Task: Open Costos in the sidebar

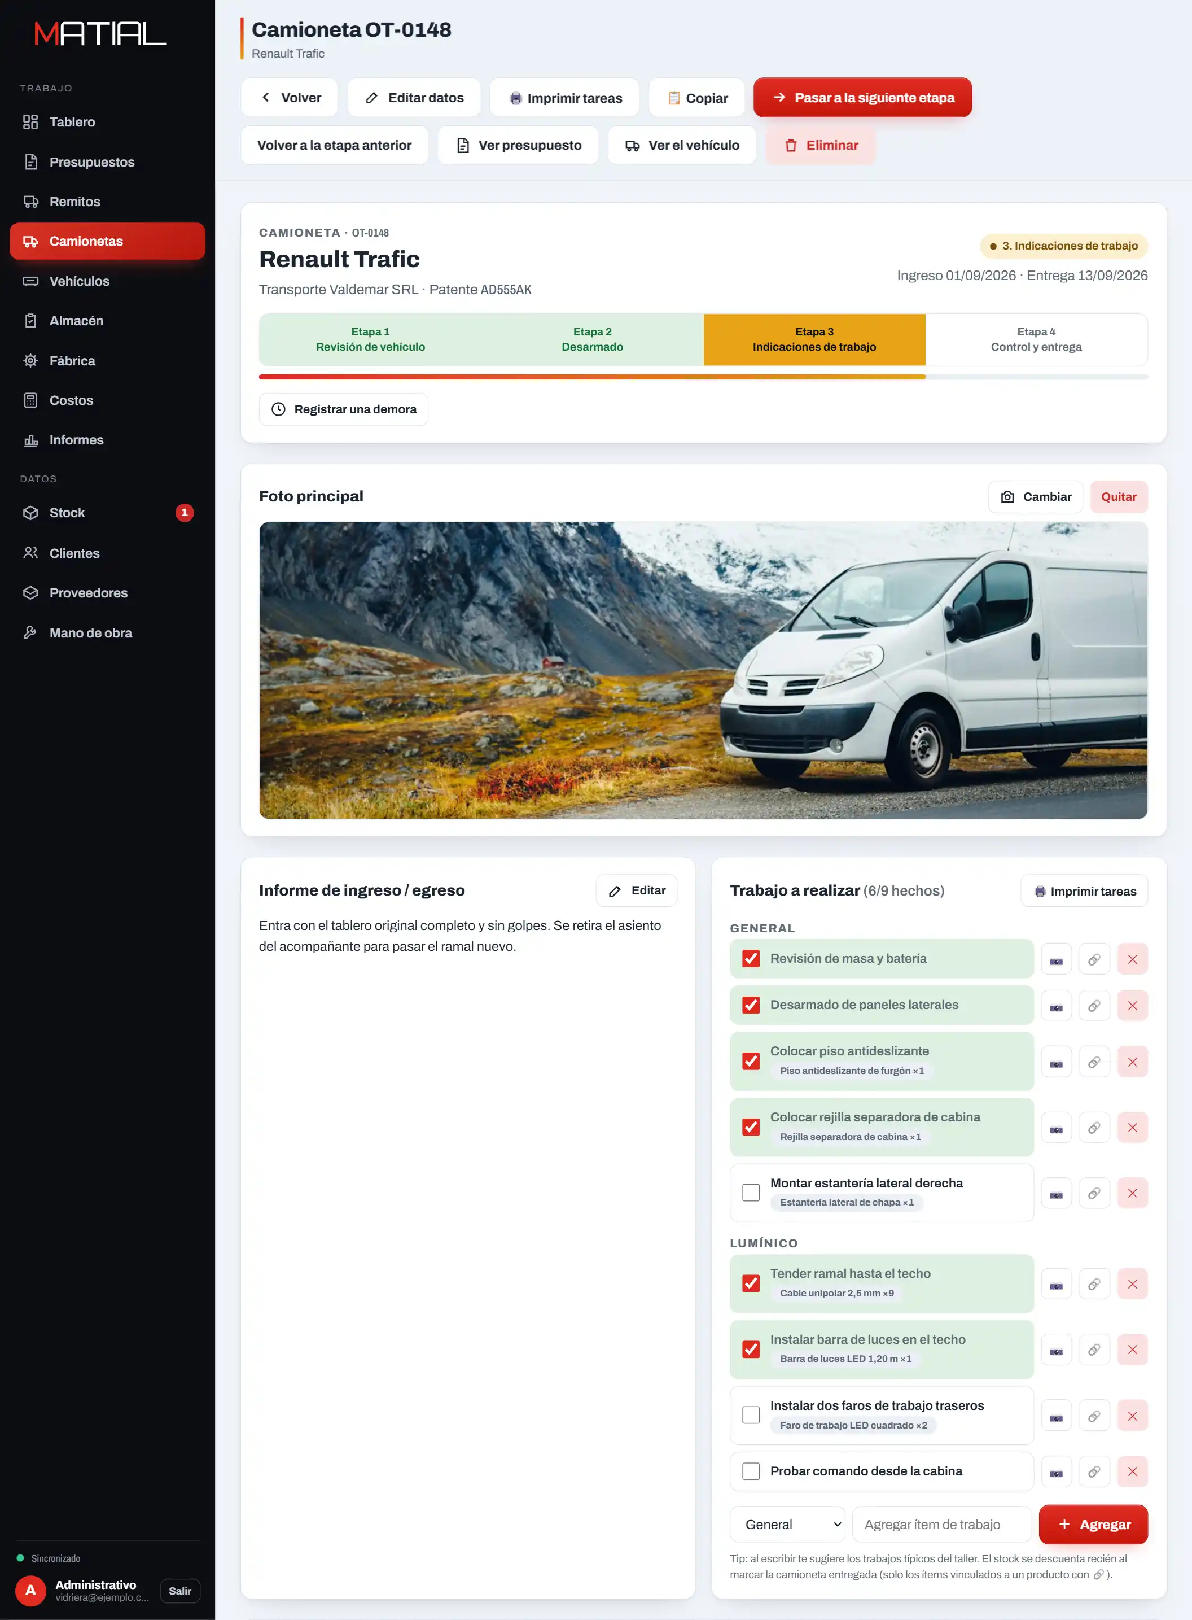Action: (107, 400)
